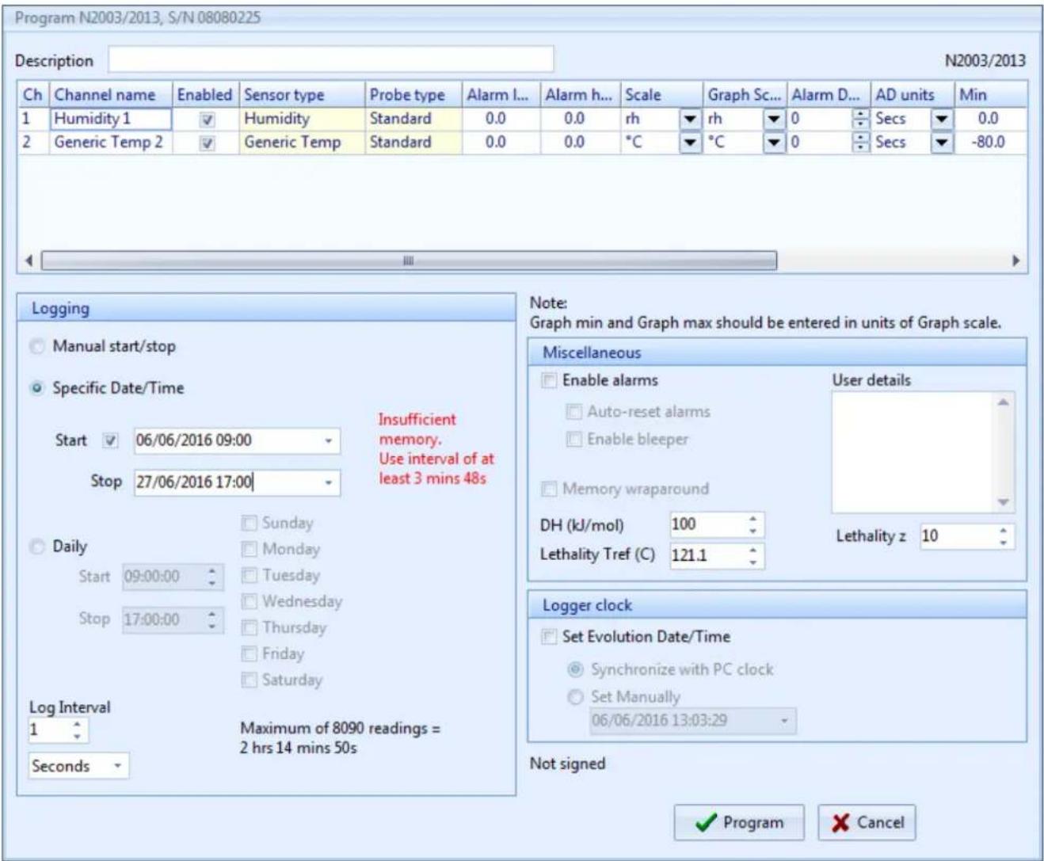Click the Lethality Tref stepper field
1044x861 pixels.
tap(717, 555)
